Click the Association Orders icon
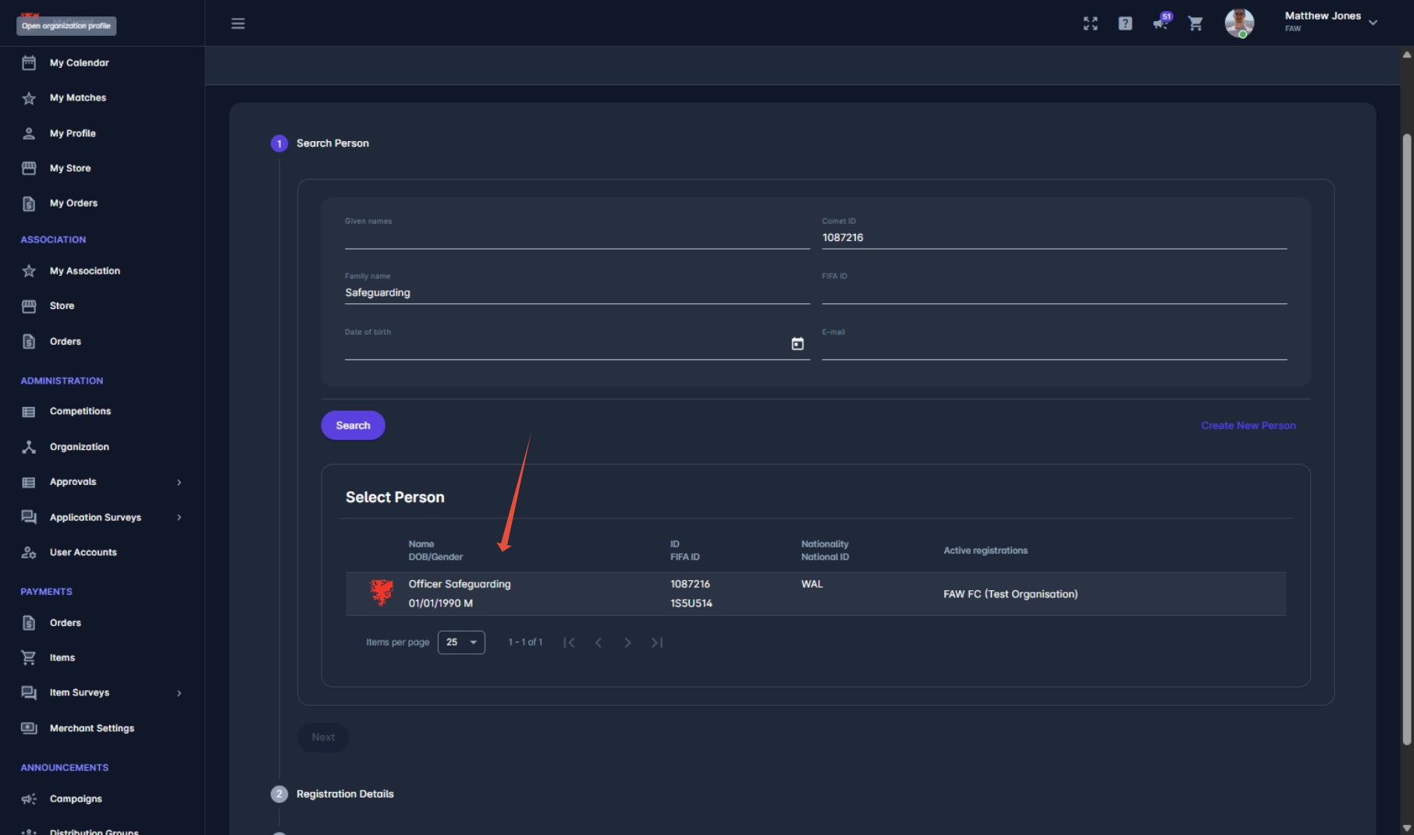The width and height of the screenshot is (1414, 835). click(29, 341)
